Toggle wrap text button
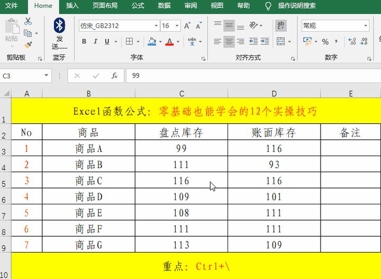Screen dimensions: 381x279 click(x=280, y=25)
